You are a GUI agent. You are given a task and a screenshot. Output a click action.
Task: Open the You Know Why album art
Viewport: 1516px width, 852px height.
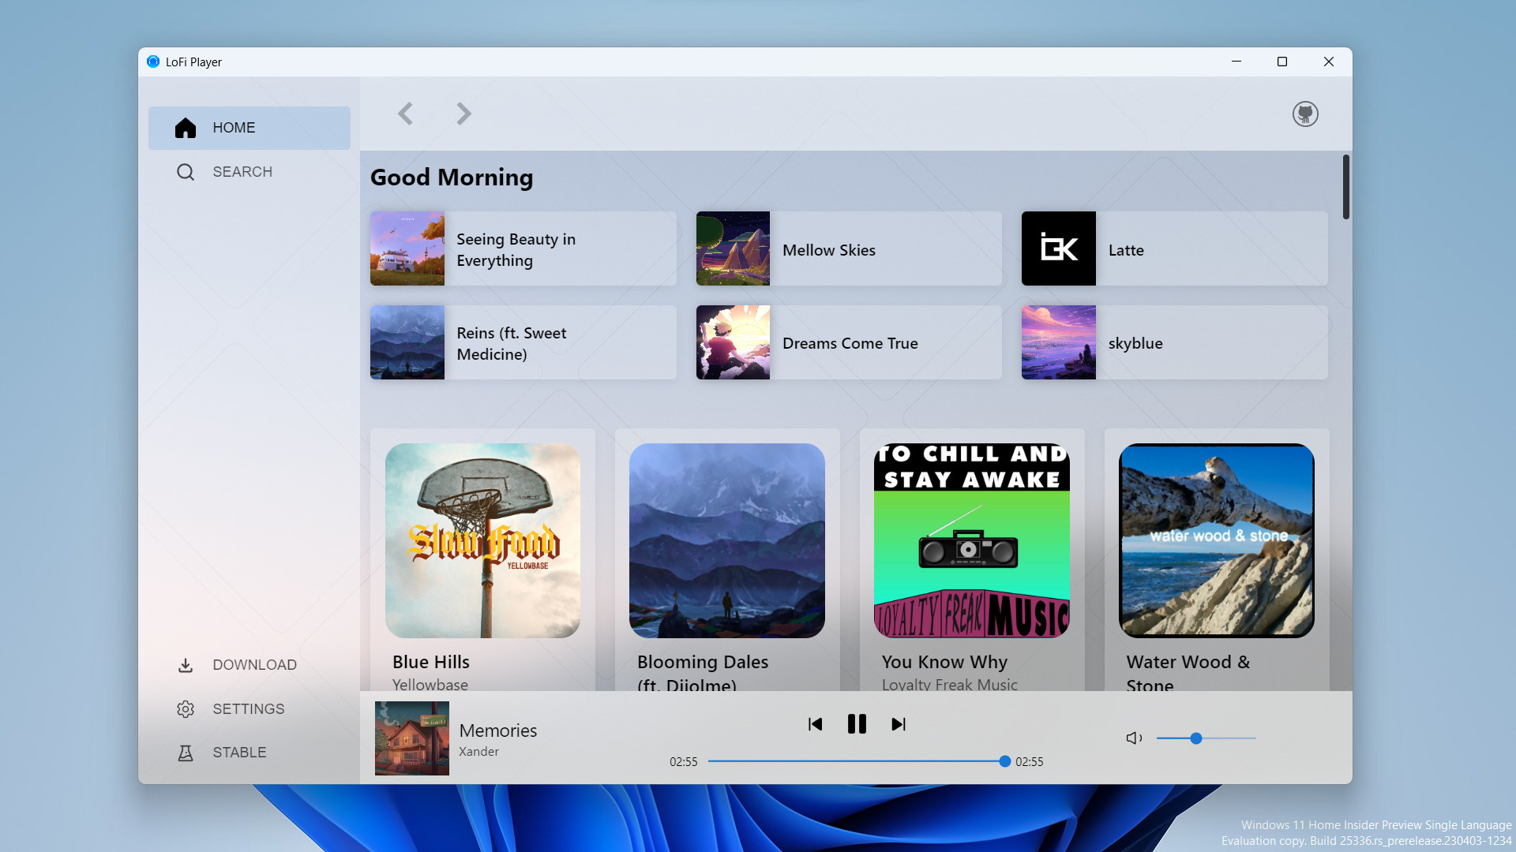click(972, 540)
